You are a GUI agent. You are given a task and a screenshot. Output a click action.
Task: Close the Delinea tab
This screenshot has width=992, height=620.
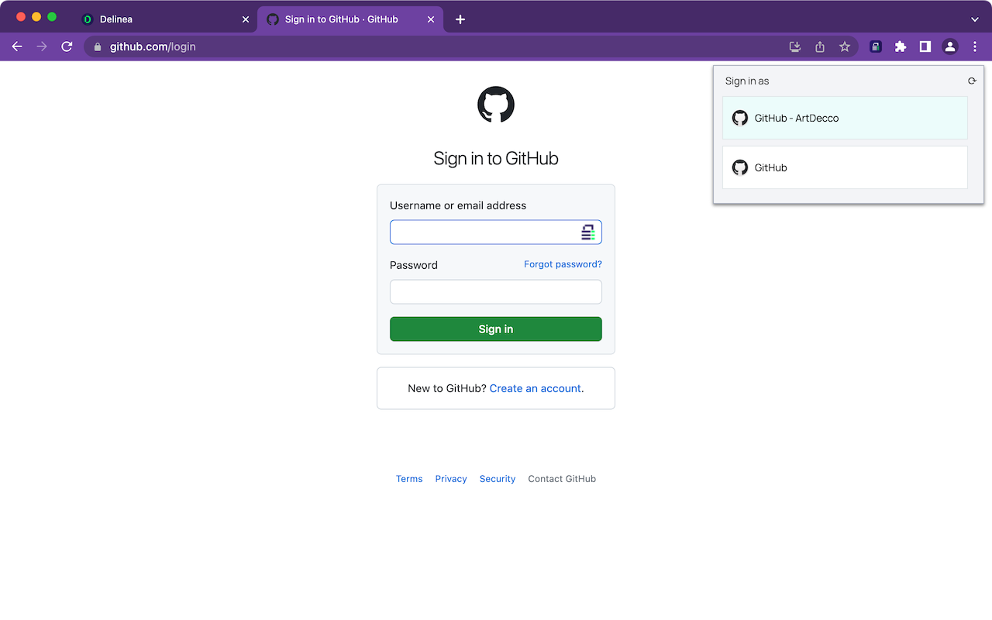(x=246, y=19)
